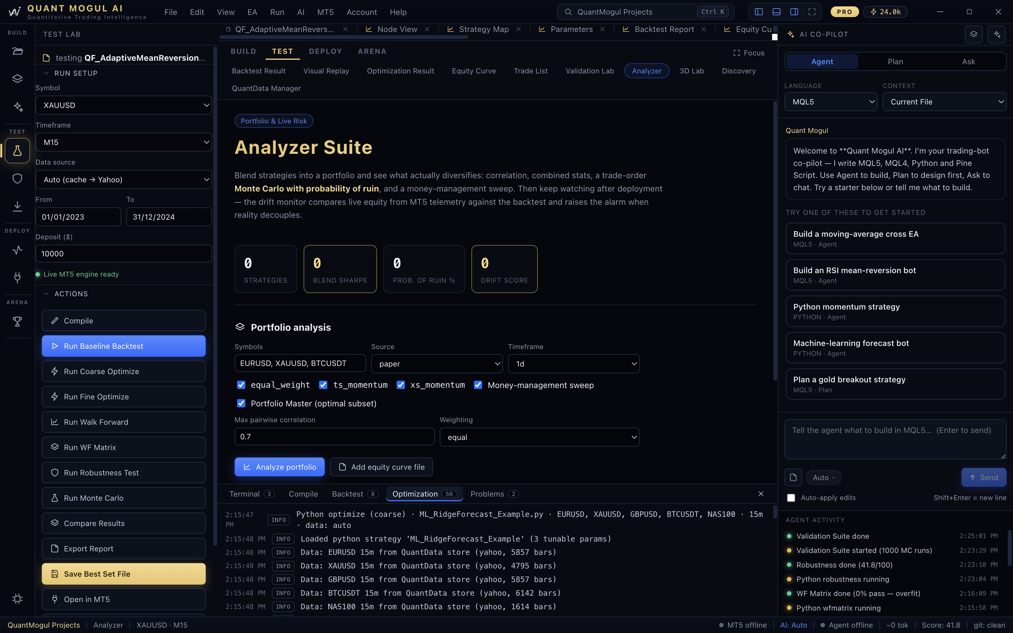Open the Data source dropdown
The width and height of the screenshot is (1013, 633).
[x=123, y=179]
